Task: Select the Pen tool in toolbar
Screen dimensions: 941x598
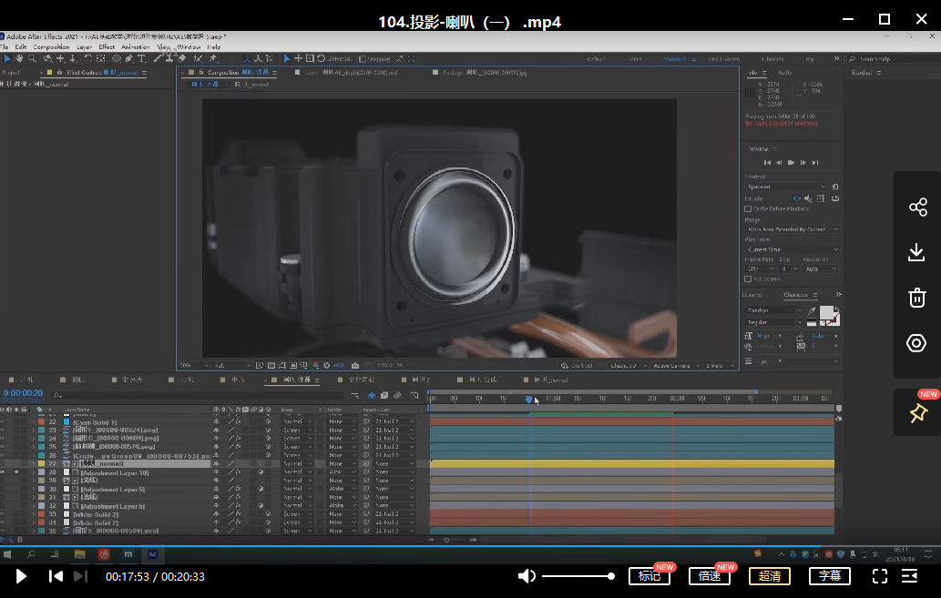Action: [x=129, y=59]
